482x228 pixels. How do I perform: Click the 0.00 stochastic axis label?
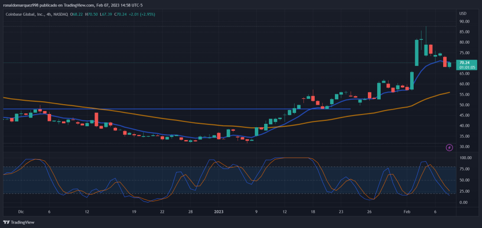[x=463, y=202]
